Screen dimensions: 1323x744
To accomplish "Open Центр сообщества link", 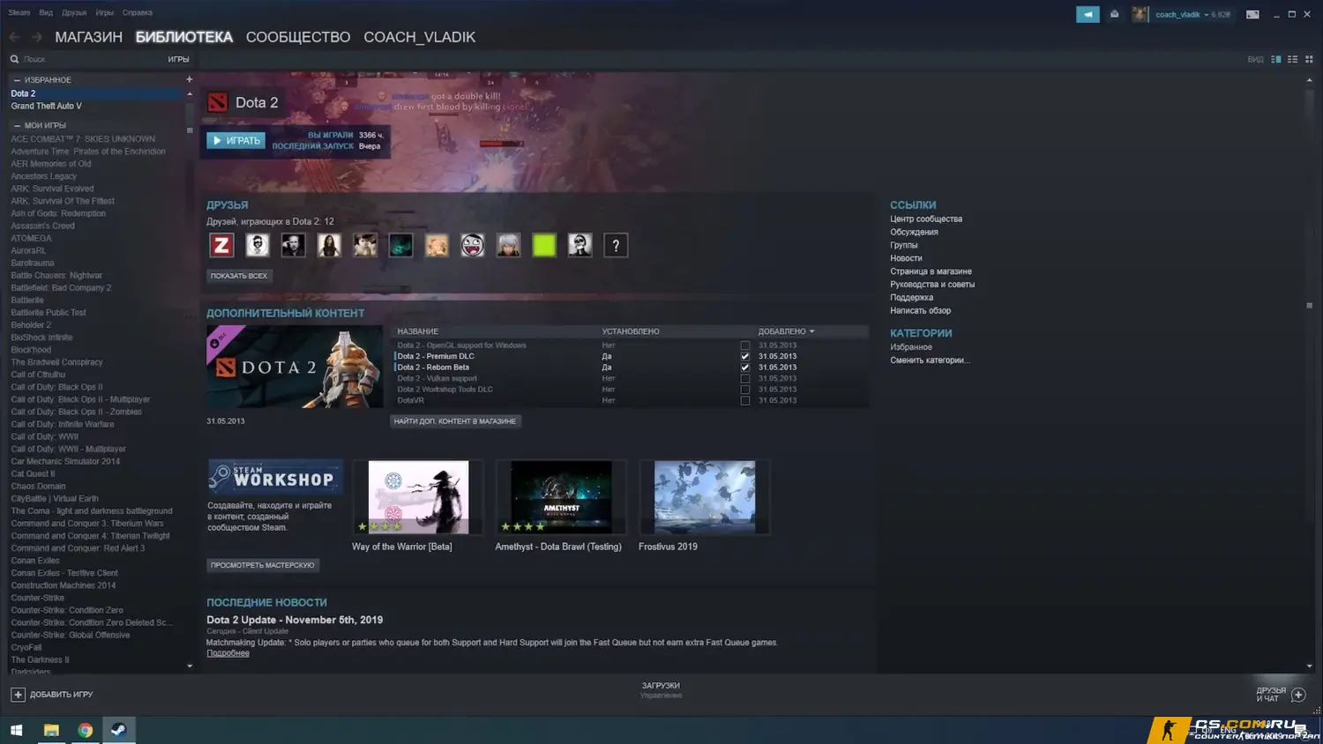I will tap(926, 219).
